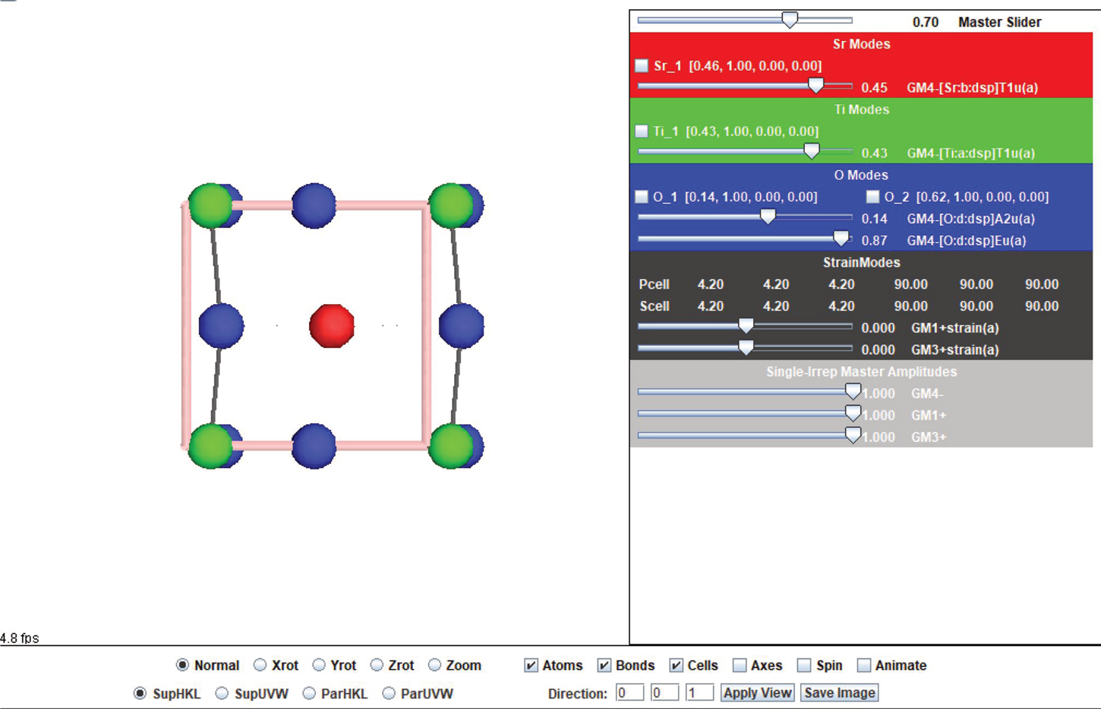Toggle the Ti_1 checkbox
Screen dimensions: 1101x709
(x=642, y=131)
